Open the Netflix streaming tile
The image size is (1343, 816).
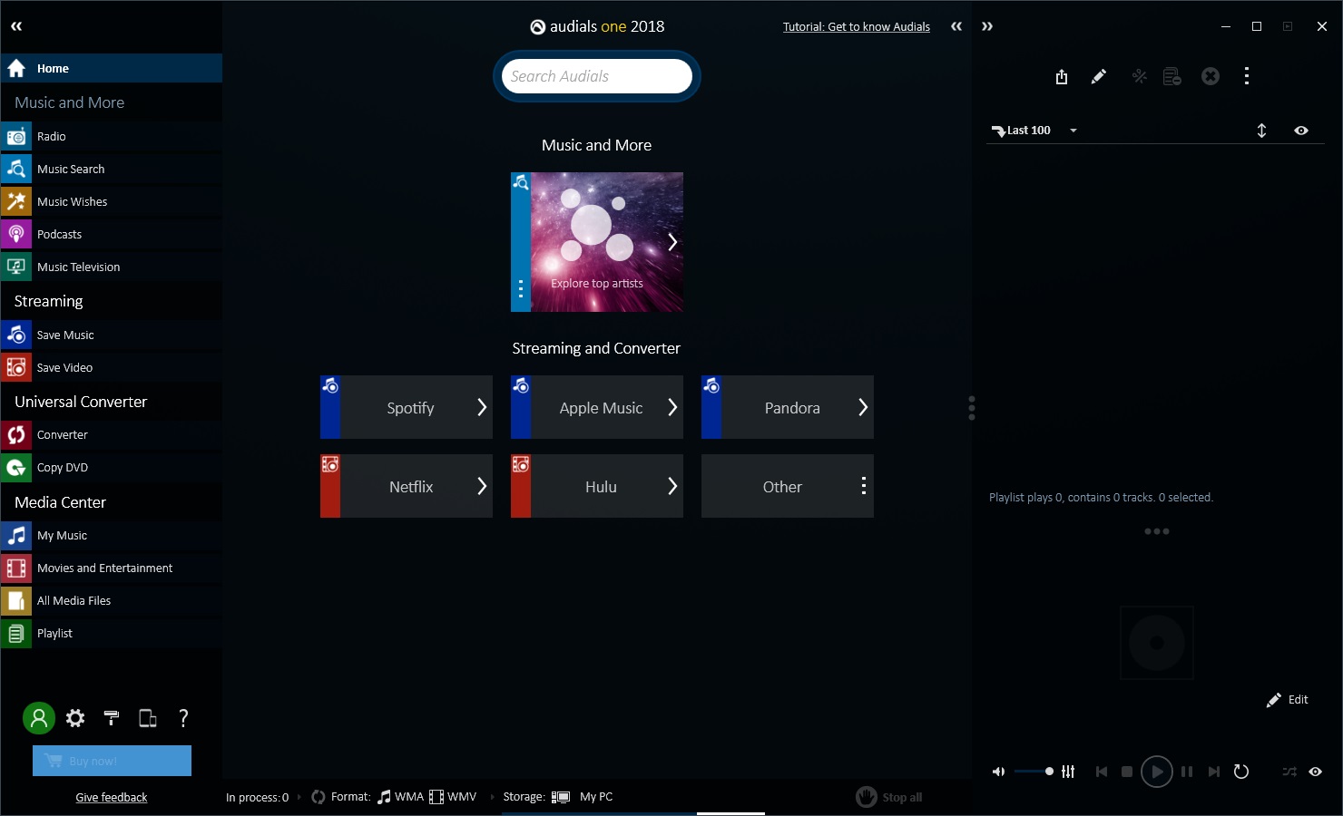point(407,487)
